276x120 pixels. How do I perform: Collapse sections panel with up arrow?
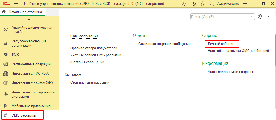point(29,19)
